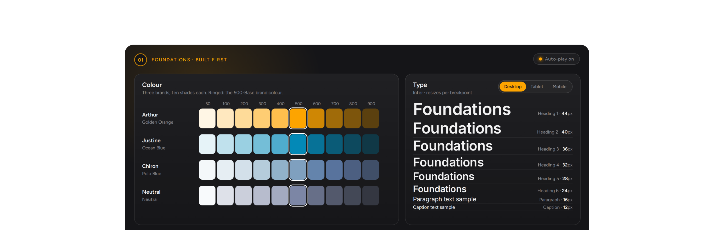Click the "Caption text sample" line
Viewport: 714px width, 230px height.
click(x=434, y=207)
